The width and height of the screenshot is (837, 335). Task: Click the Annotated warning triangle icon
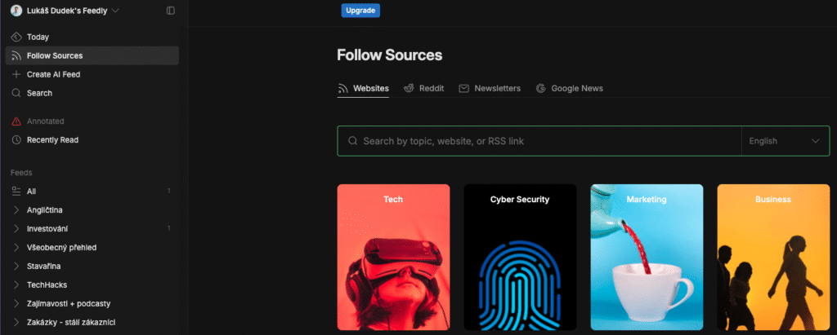pos(16,121)
